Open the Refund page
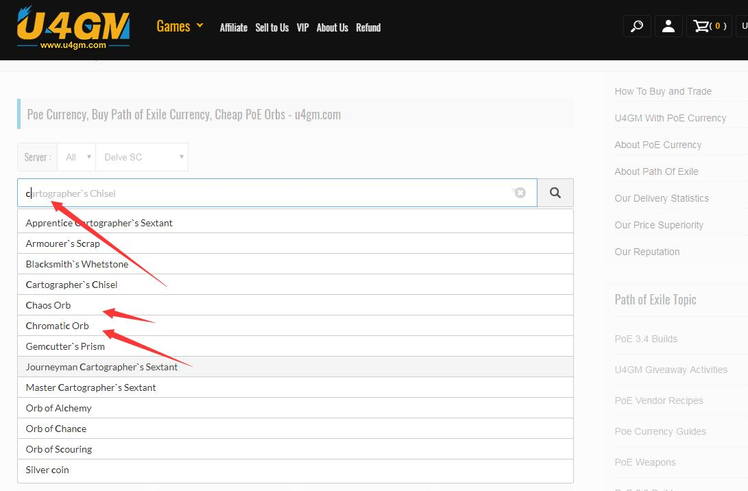This screenshot has width=748, height=491. pyautogui.click(x=368, y=27)
